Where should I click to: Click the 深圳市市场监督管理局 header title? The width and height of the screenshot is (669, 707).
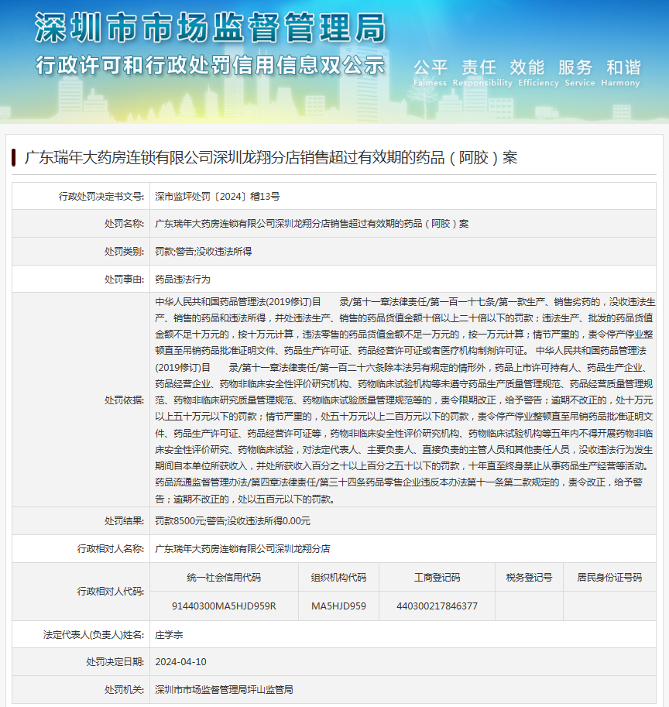(x=211, y=28)
